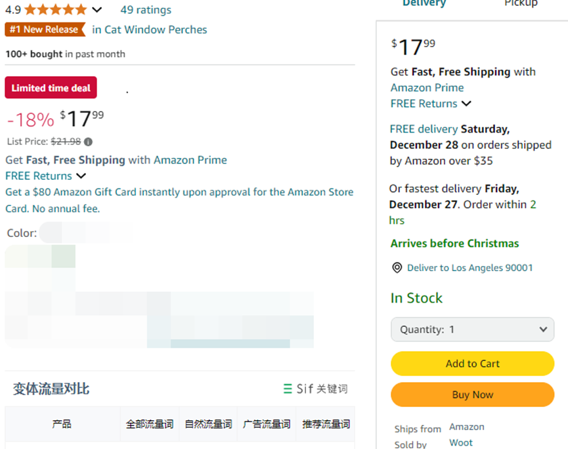Screen dimensions: 568x449
Task: Click the Limited time deal badge
Action: tap(51, 87)
